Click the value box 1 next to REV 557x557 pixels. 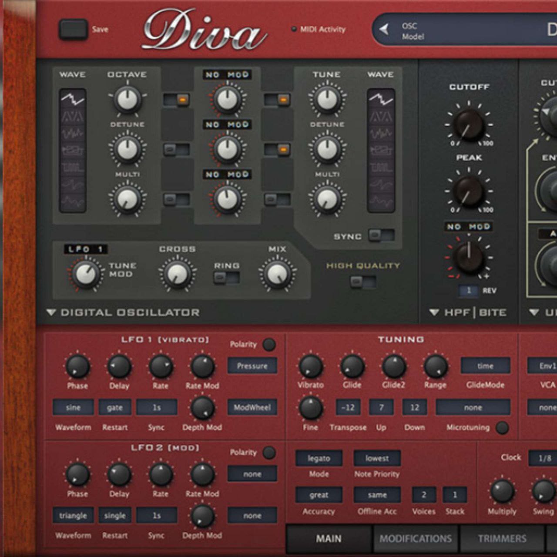(x=469, y=291)
